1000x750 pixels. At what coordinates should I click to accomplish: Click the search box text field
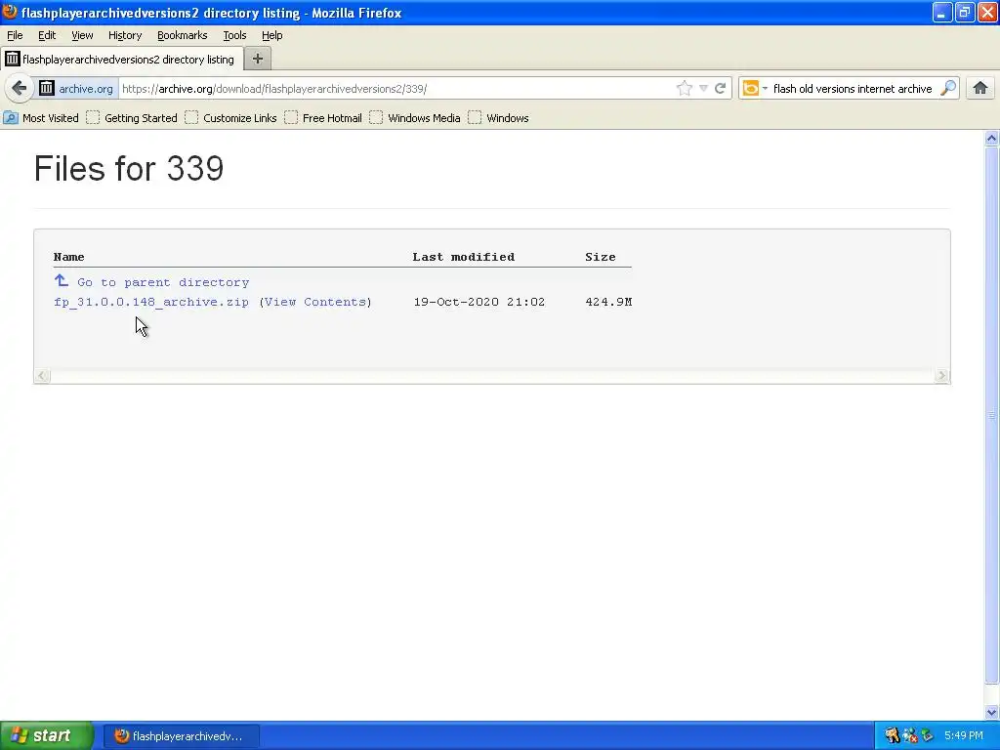coord(853,89)
